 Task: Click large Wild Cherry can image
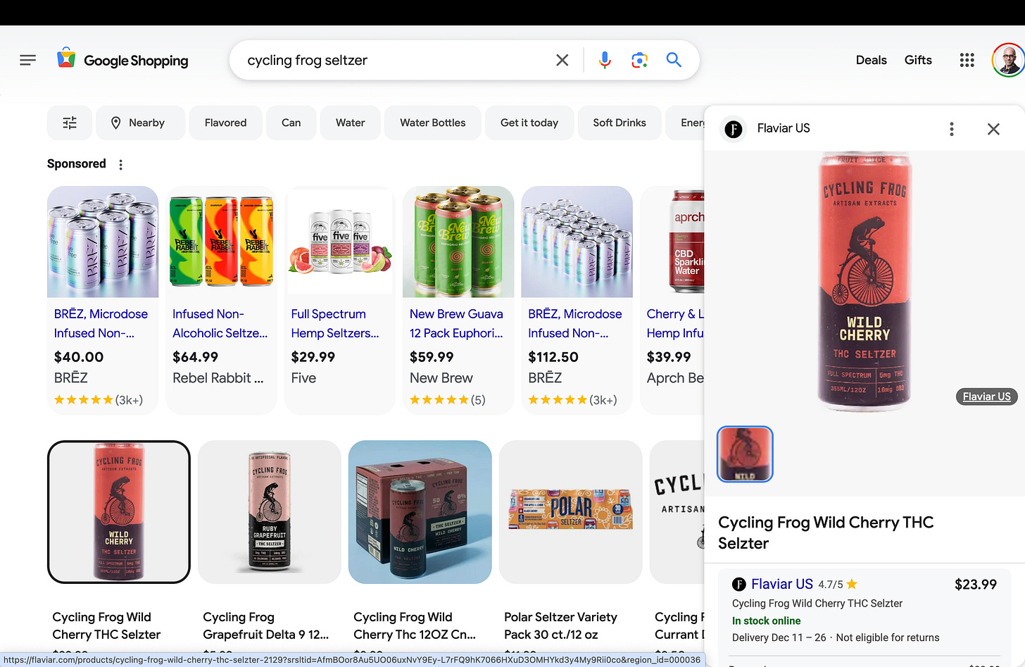[864, 282]
